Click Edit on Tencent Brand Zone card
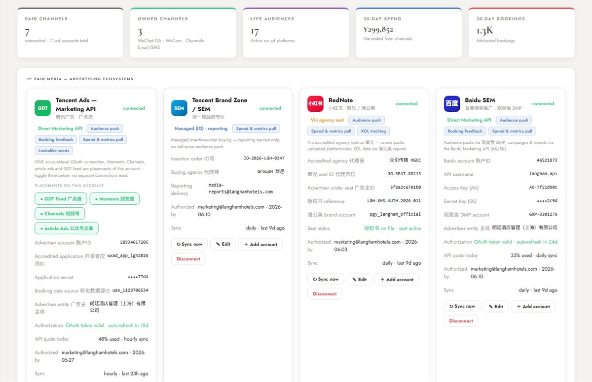Viewport: 592px width, 382px height. pyautogui.click(x=223, y=244)
